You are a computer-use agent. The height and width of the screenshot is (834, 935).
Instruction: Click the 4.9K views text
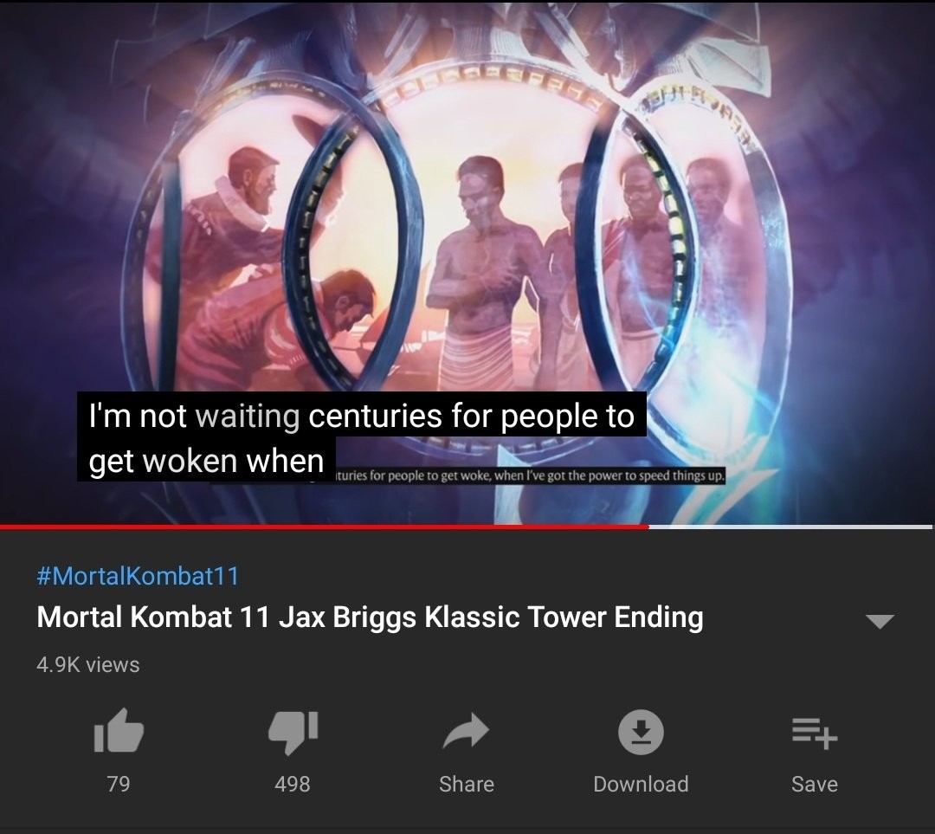pyautogui.click(x=88, y=664)
